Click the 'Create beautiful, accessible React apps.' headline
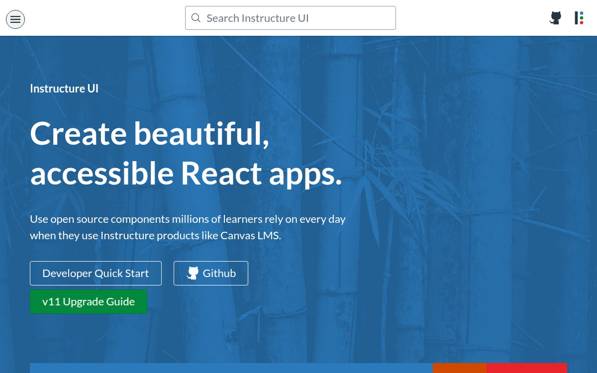Image resolution: width=597 pixels, height=373 pixels. point(186,153)
